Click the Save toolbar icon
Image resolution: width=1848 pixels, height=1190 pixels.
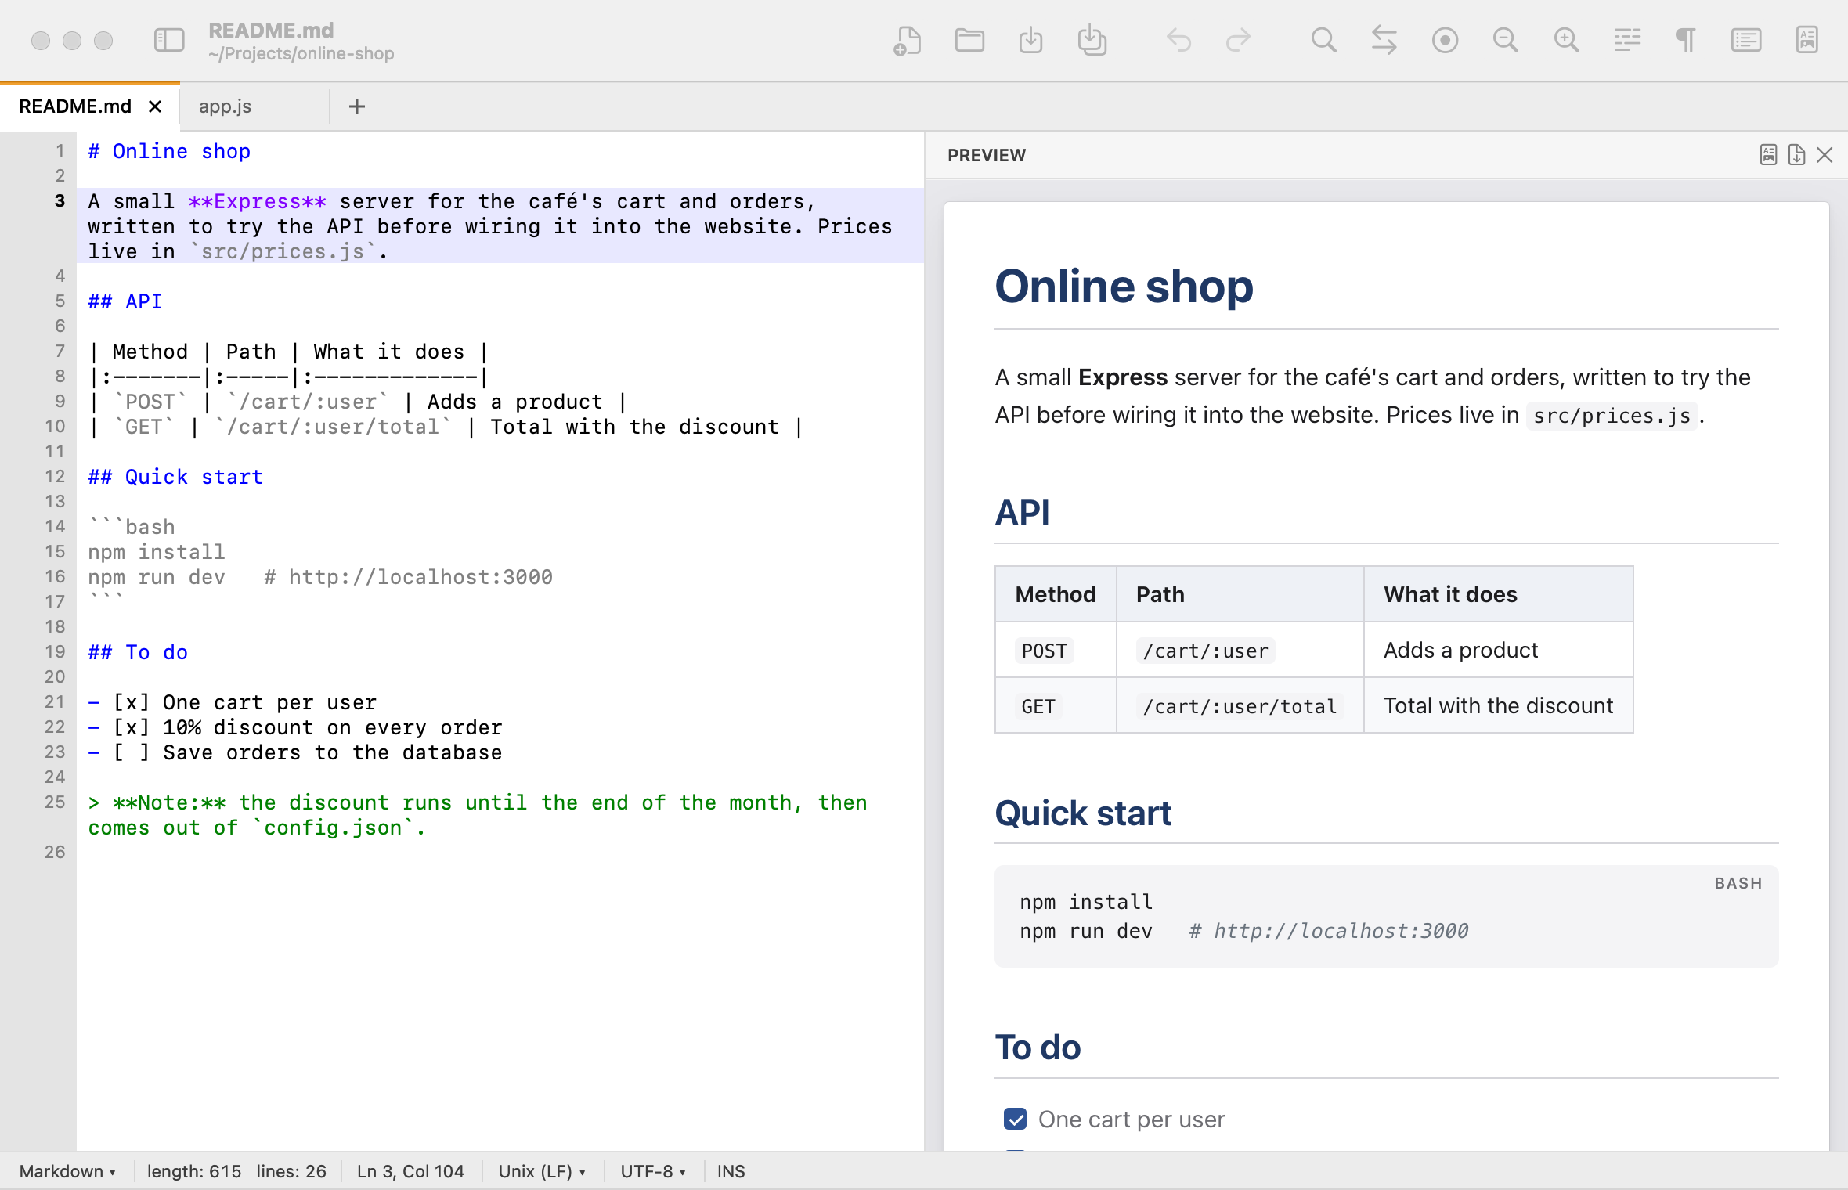pos(1030,40)
